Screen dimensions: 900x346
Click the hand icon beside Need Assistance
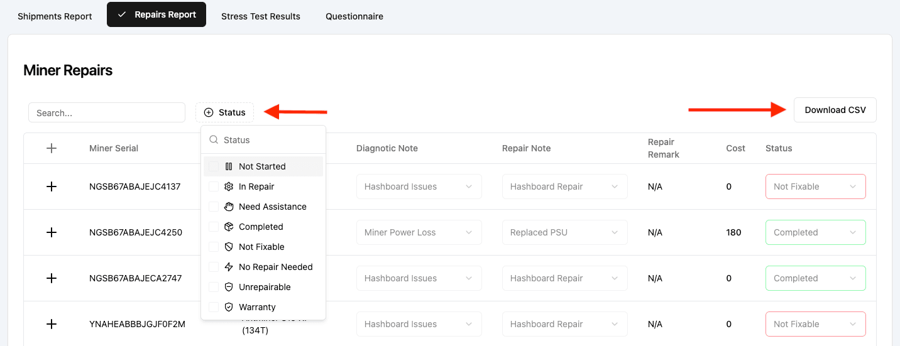[229, 207]
